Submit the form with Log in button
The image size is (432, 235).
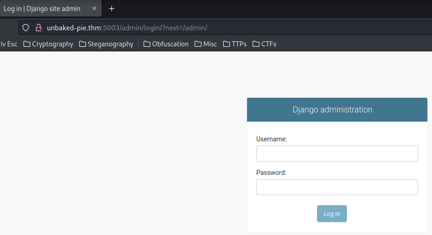click(332, 213)
